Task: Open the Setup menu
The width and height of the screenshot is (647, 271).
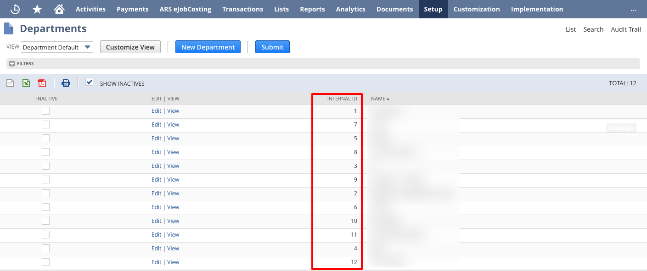Action: [433, 9]
